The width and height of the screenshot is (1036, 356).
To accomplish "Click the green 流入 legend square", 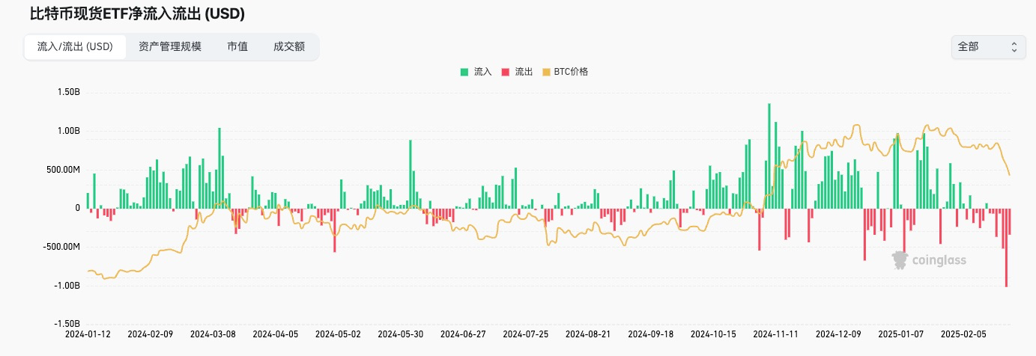I will [x=464, y=72].
